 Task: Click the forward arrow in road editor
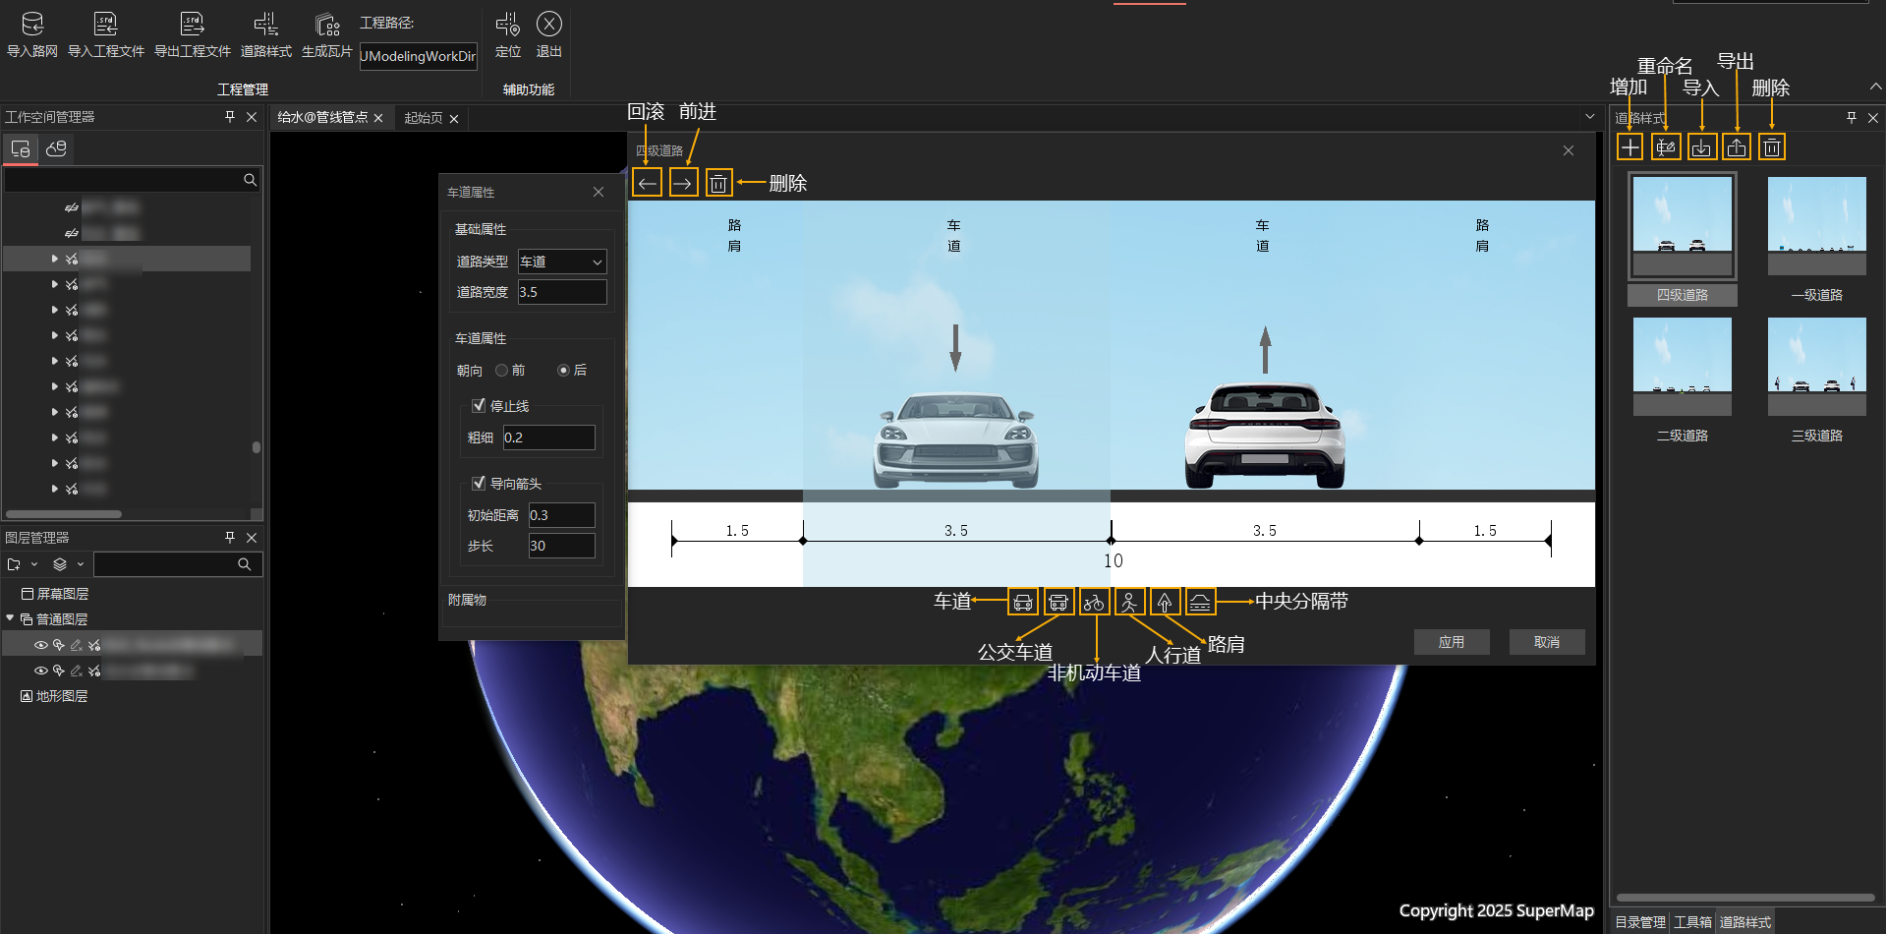tap(683, 183)
